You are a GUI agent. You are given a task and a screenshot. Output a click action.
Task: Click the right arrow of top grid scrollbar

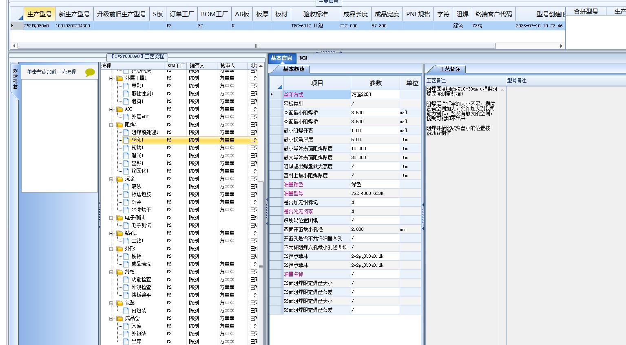(561, 46)
